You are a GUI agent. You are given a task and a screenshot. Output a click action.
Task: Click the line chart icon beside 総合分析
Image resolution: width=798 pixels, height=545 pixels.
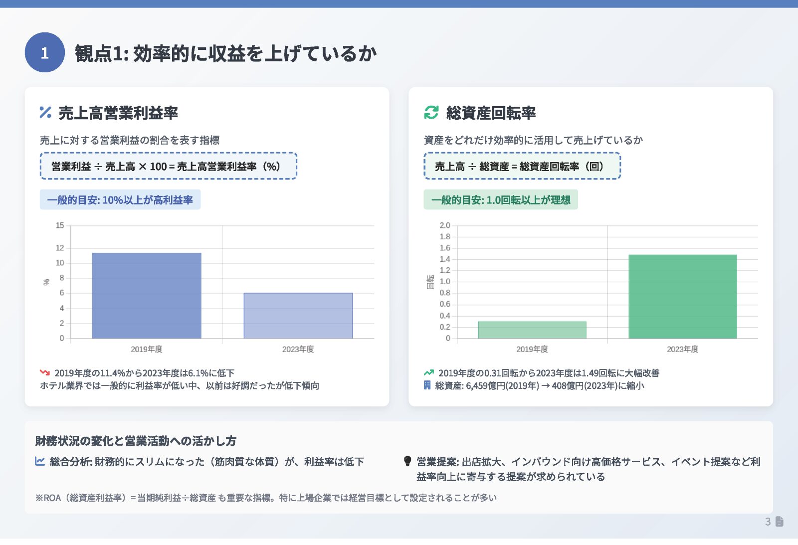[40, 461]
